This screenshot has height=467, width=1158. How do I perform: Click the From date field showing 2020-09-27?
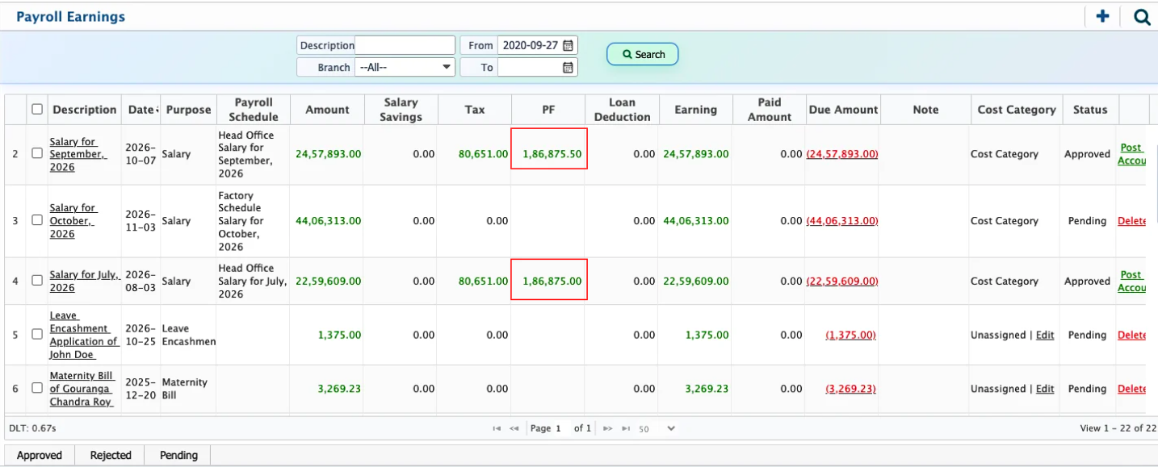tap(530, 45)
